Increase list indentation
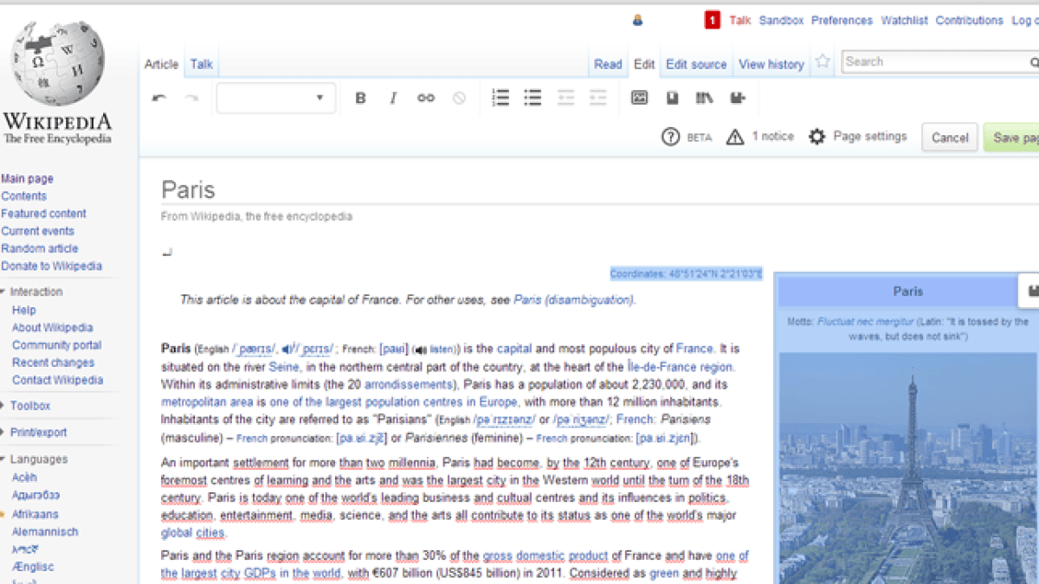 (597, 98)
